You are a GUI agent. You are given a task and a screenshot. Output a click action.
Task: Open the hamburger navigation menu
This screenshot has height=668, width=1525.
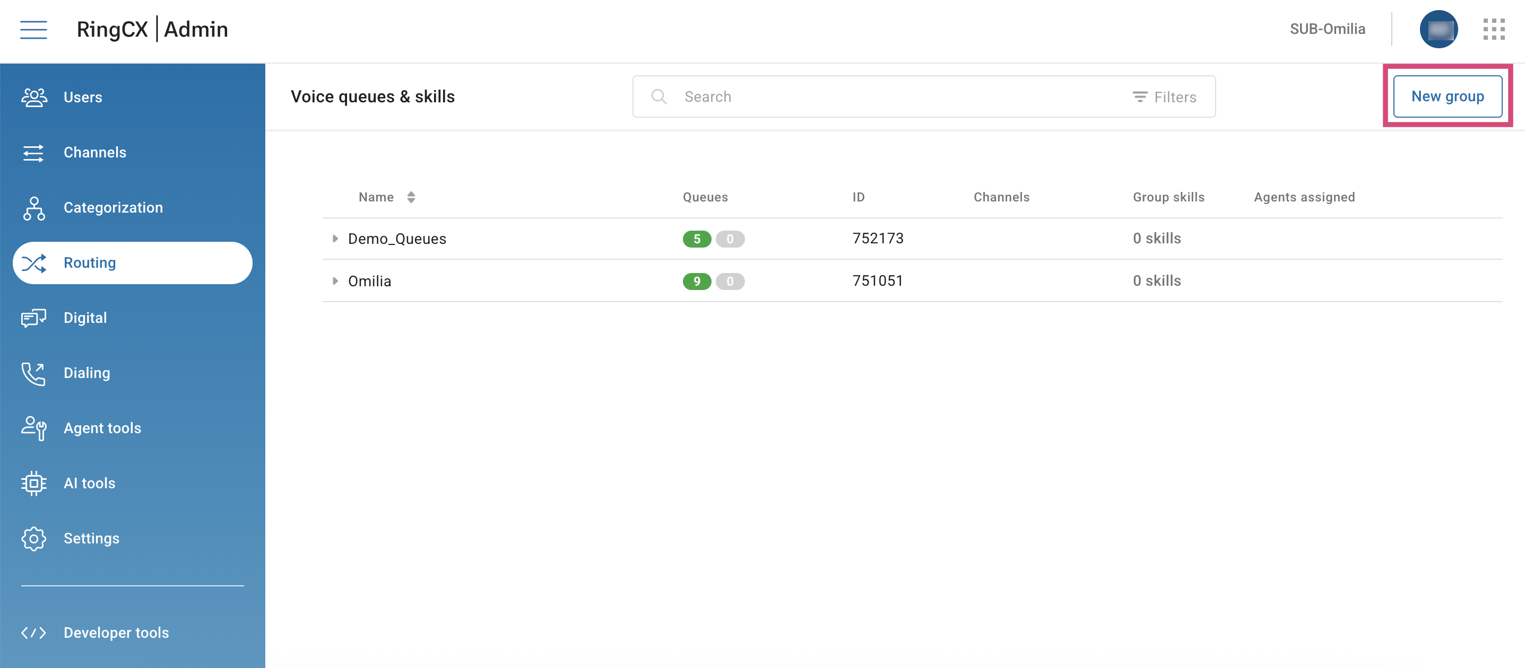[x=33, y=29]
